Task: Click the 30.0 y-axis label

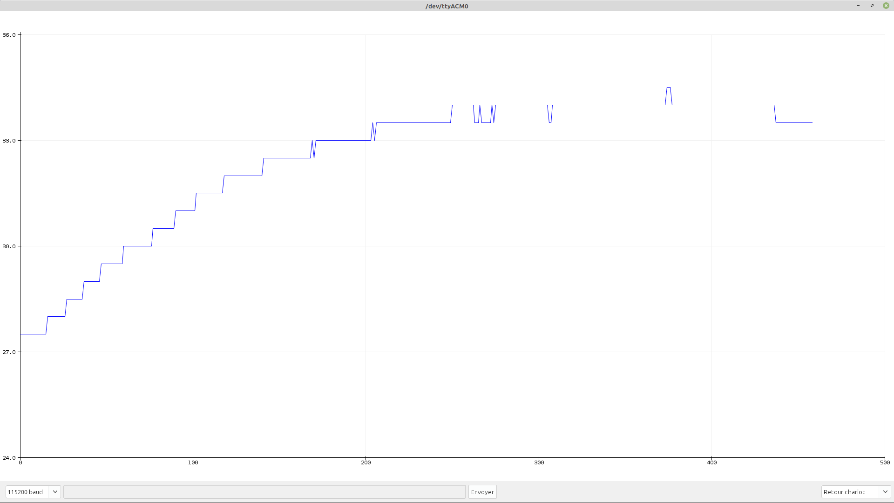Action: (x=9, y=246)
